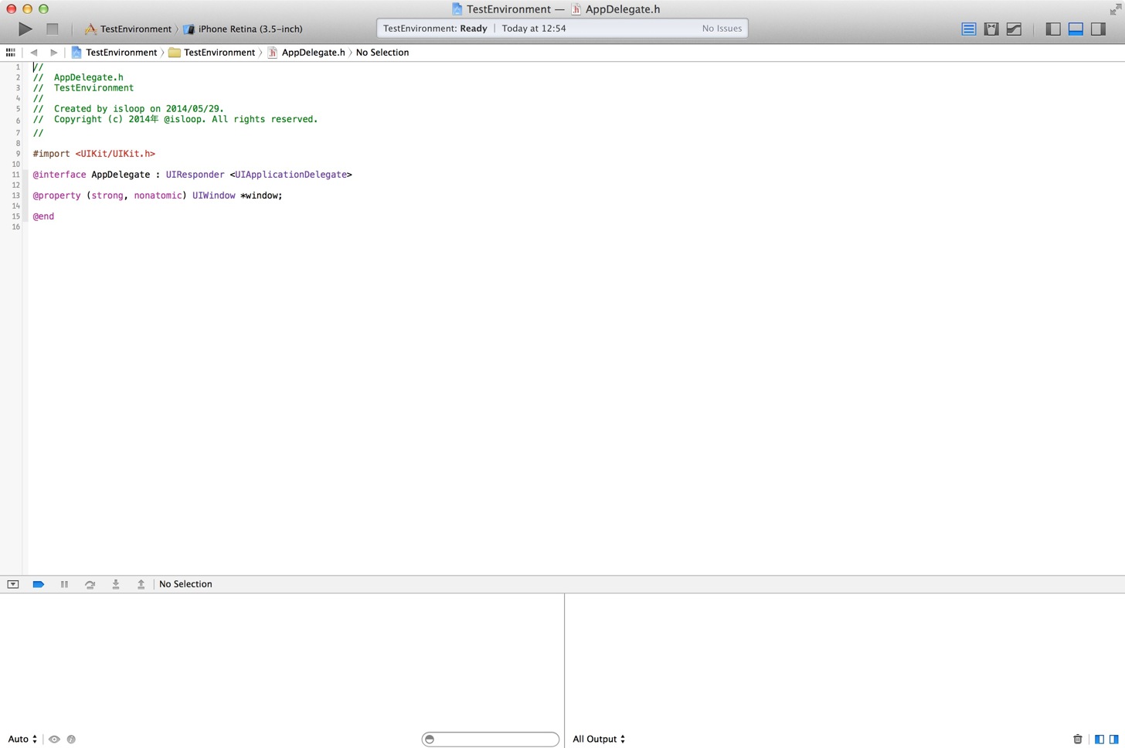
Task: Click the variables filter search field
Action: (491, 739)
